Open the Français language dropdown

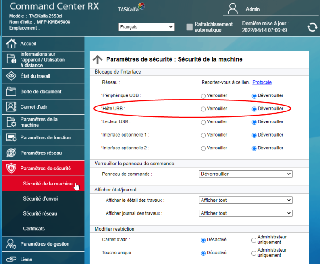click(x=146, y=27)
